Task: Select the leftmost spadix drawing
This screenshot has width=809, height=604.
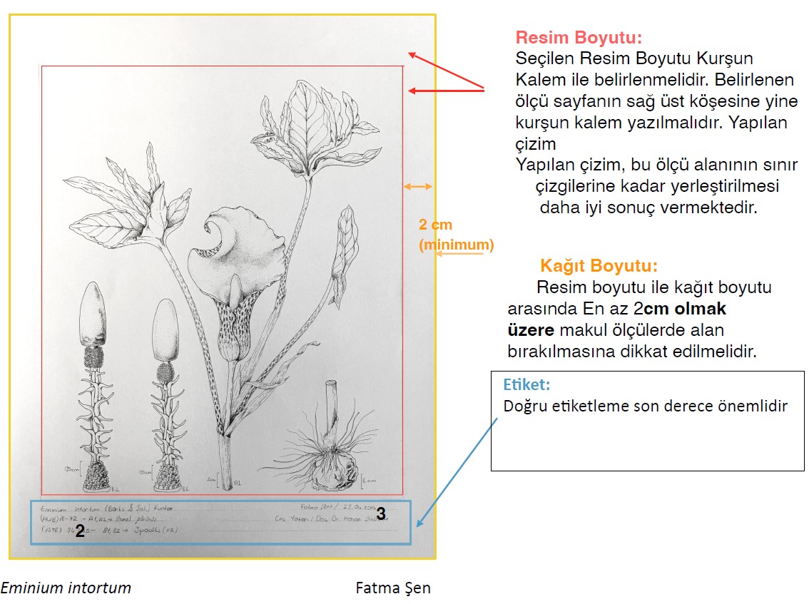Action: pos(94,387)
